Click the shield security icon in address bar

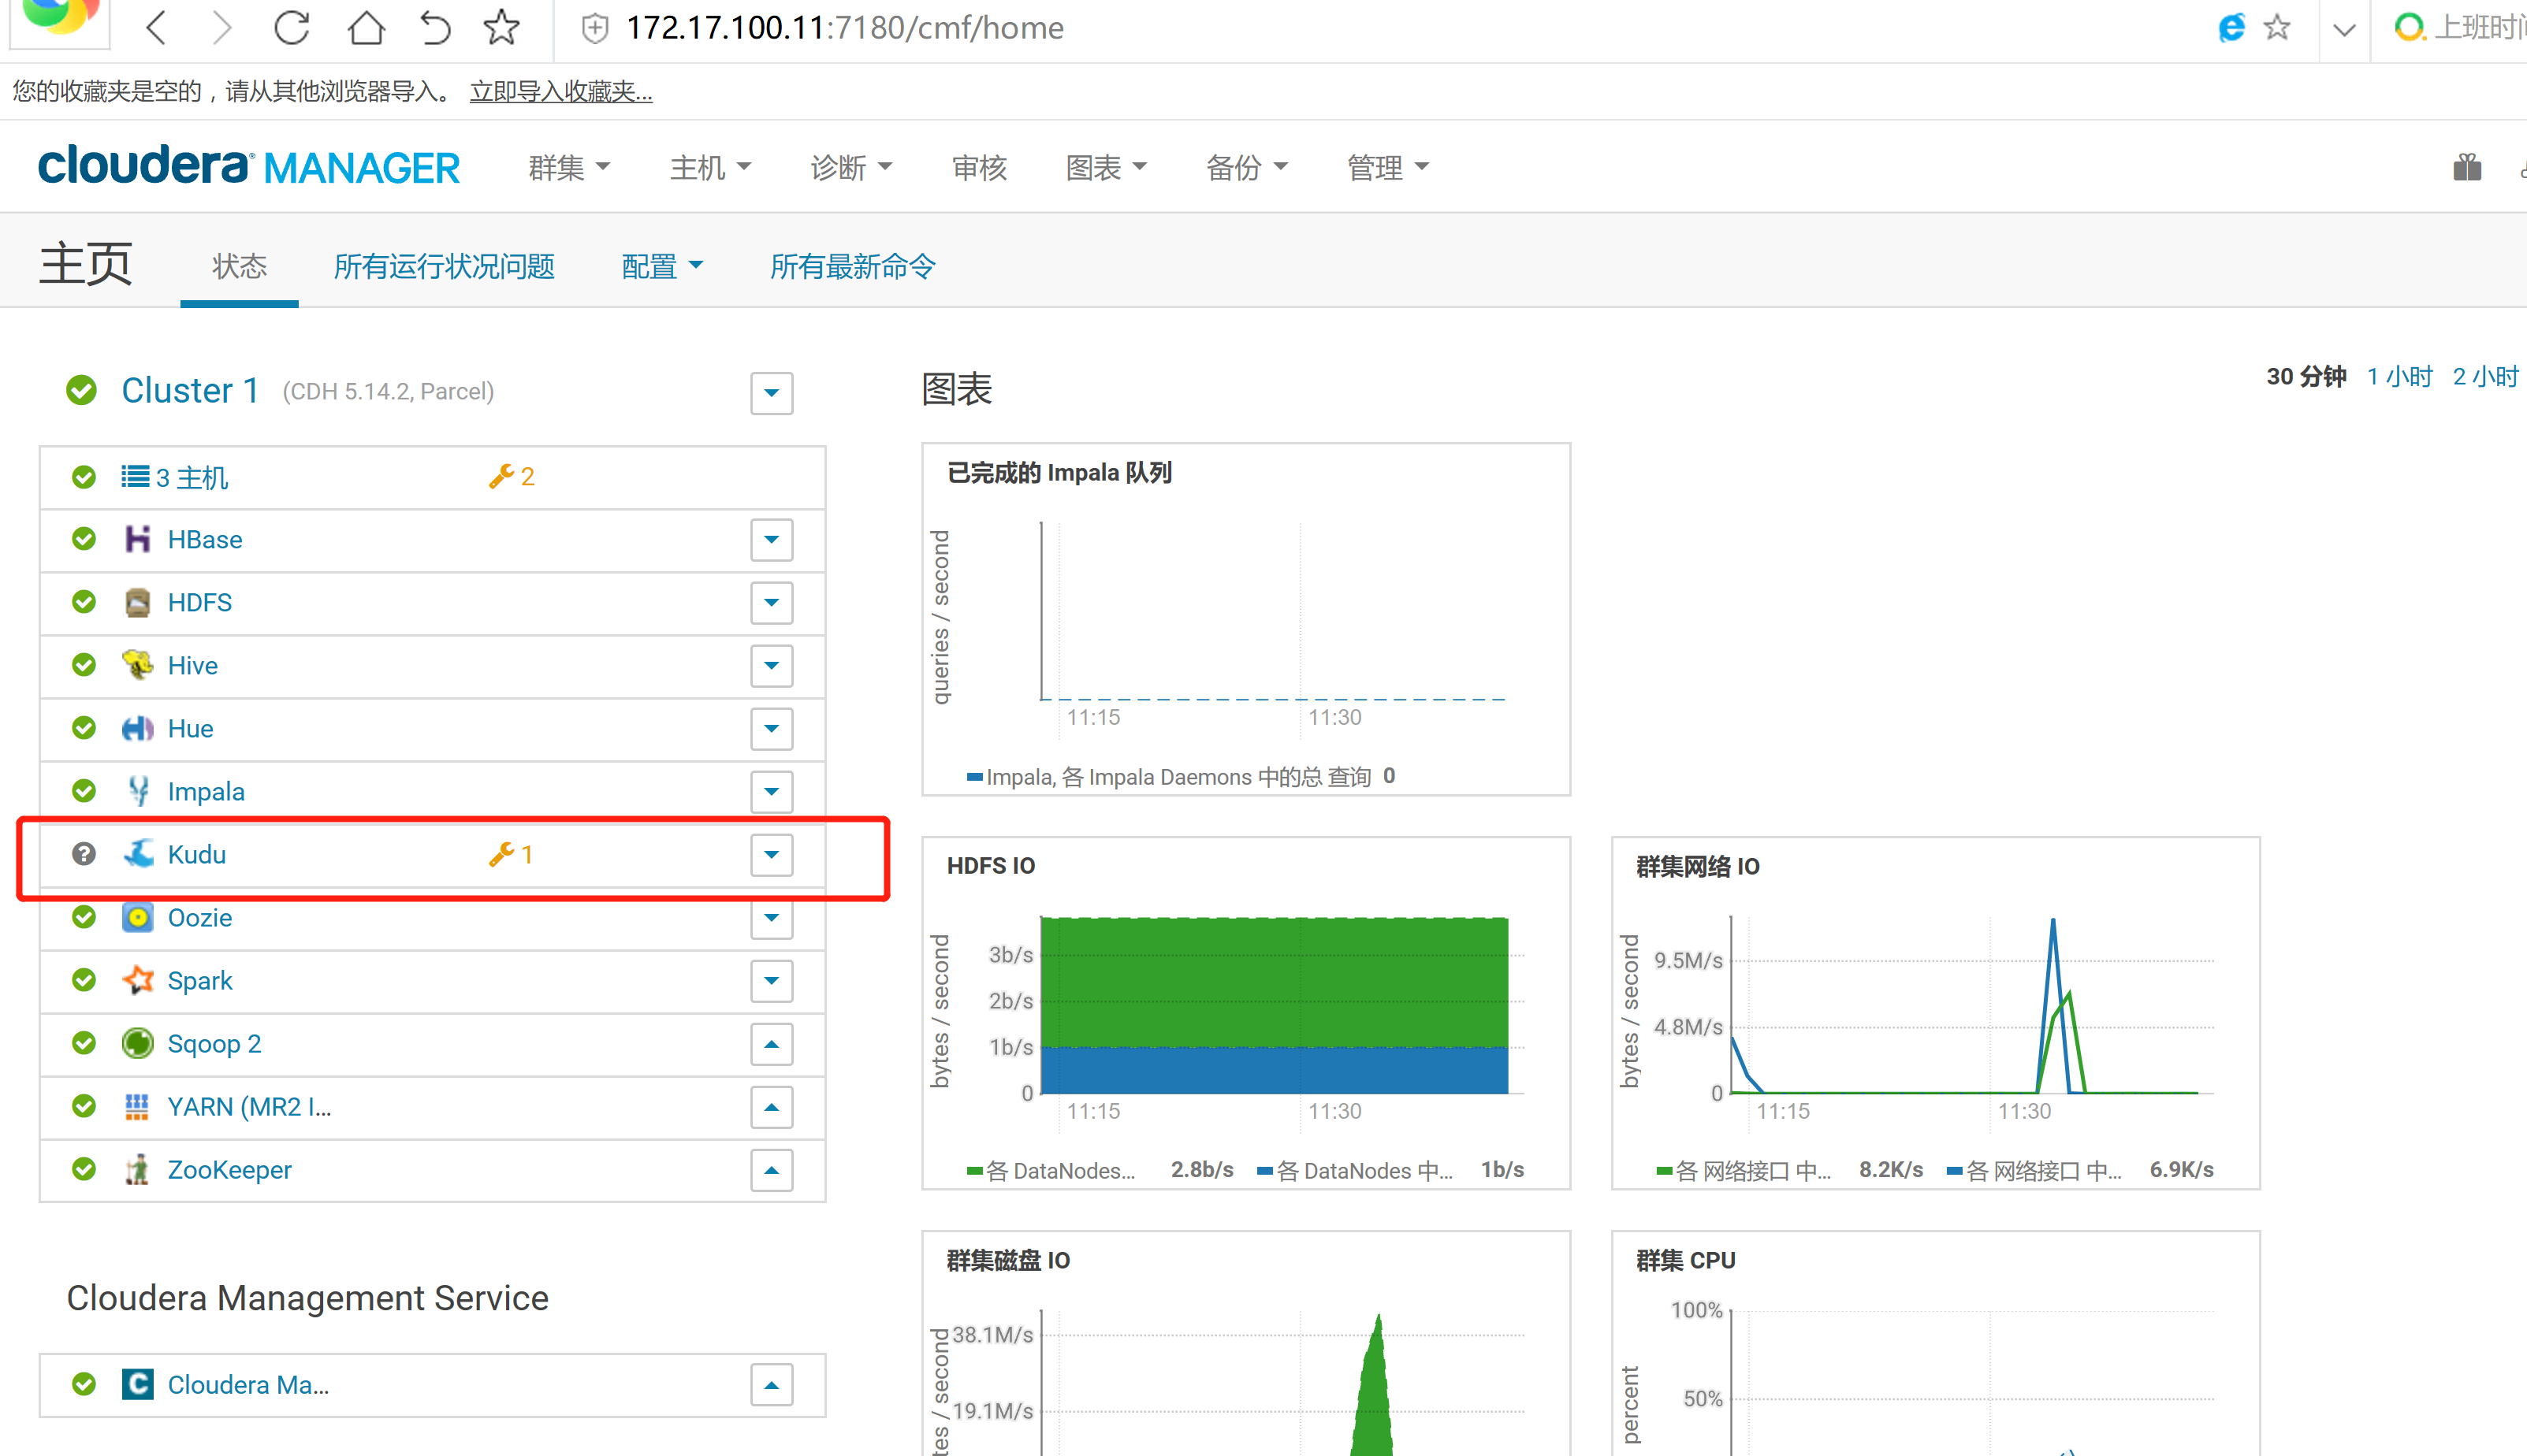click(x=595, y=28)
